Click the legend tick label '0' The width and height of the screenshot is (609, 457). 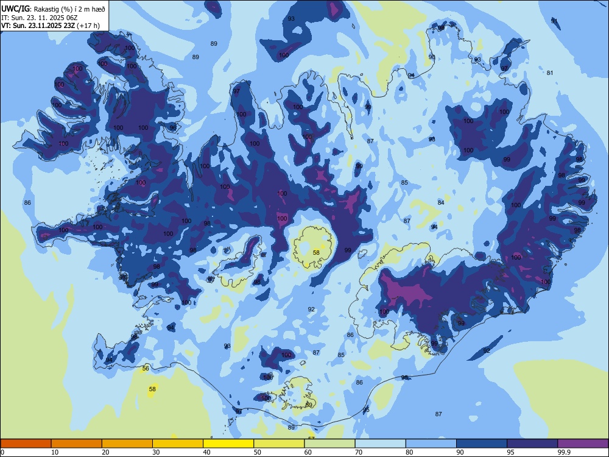[x=2, y=452]
